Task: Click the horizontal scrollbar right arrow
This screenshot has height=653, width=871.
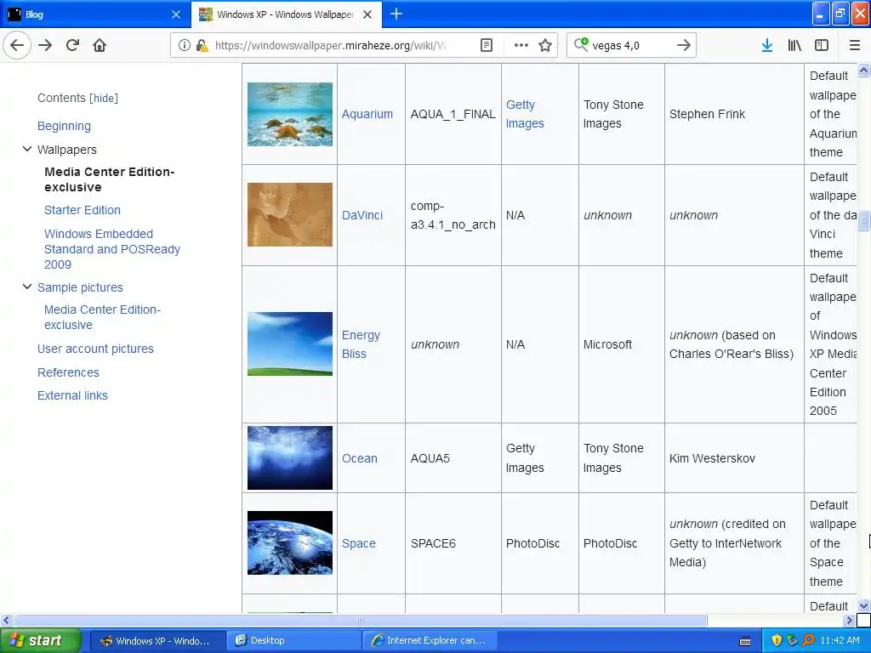Action: tap(850, 620)
